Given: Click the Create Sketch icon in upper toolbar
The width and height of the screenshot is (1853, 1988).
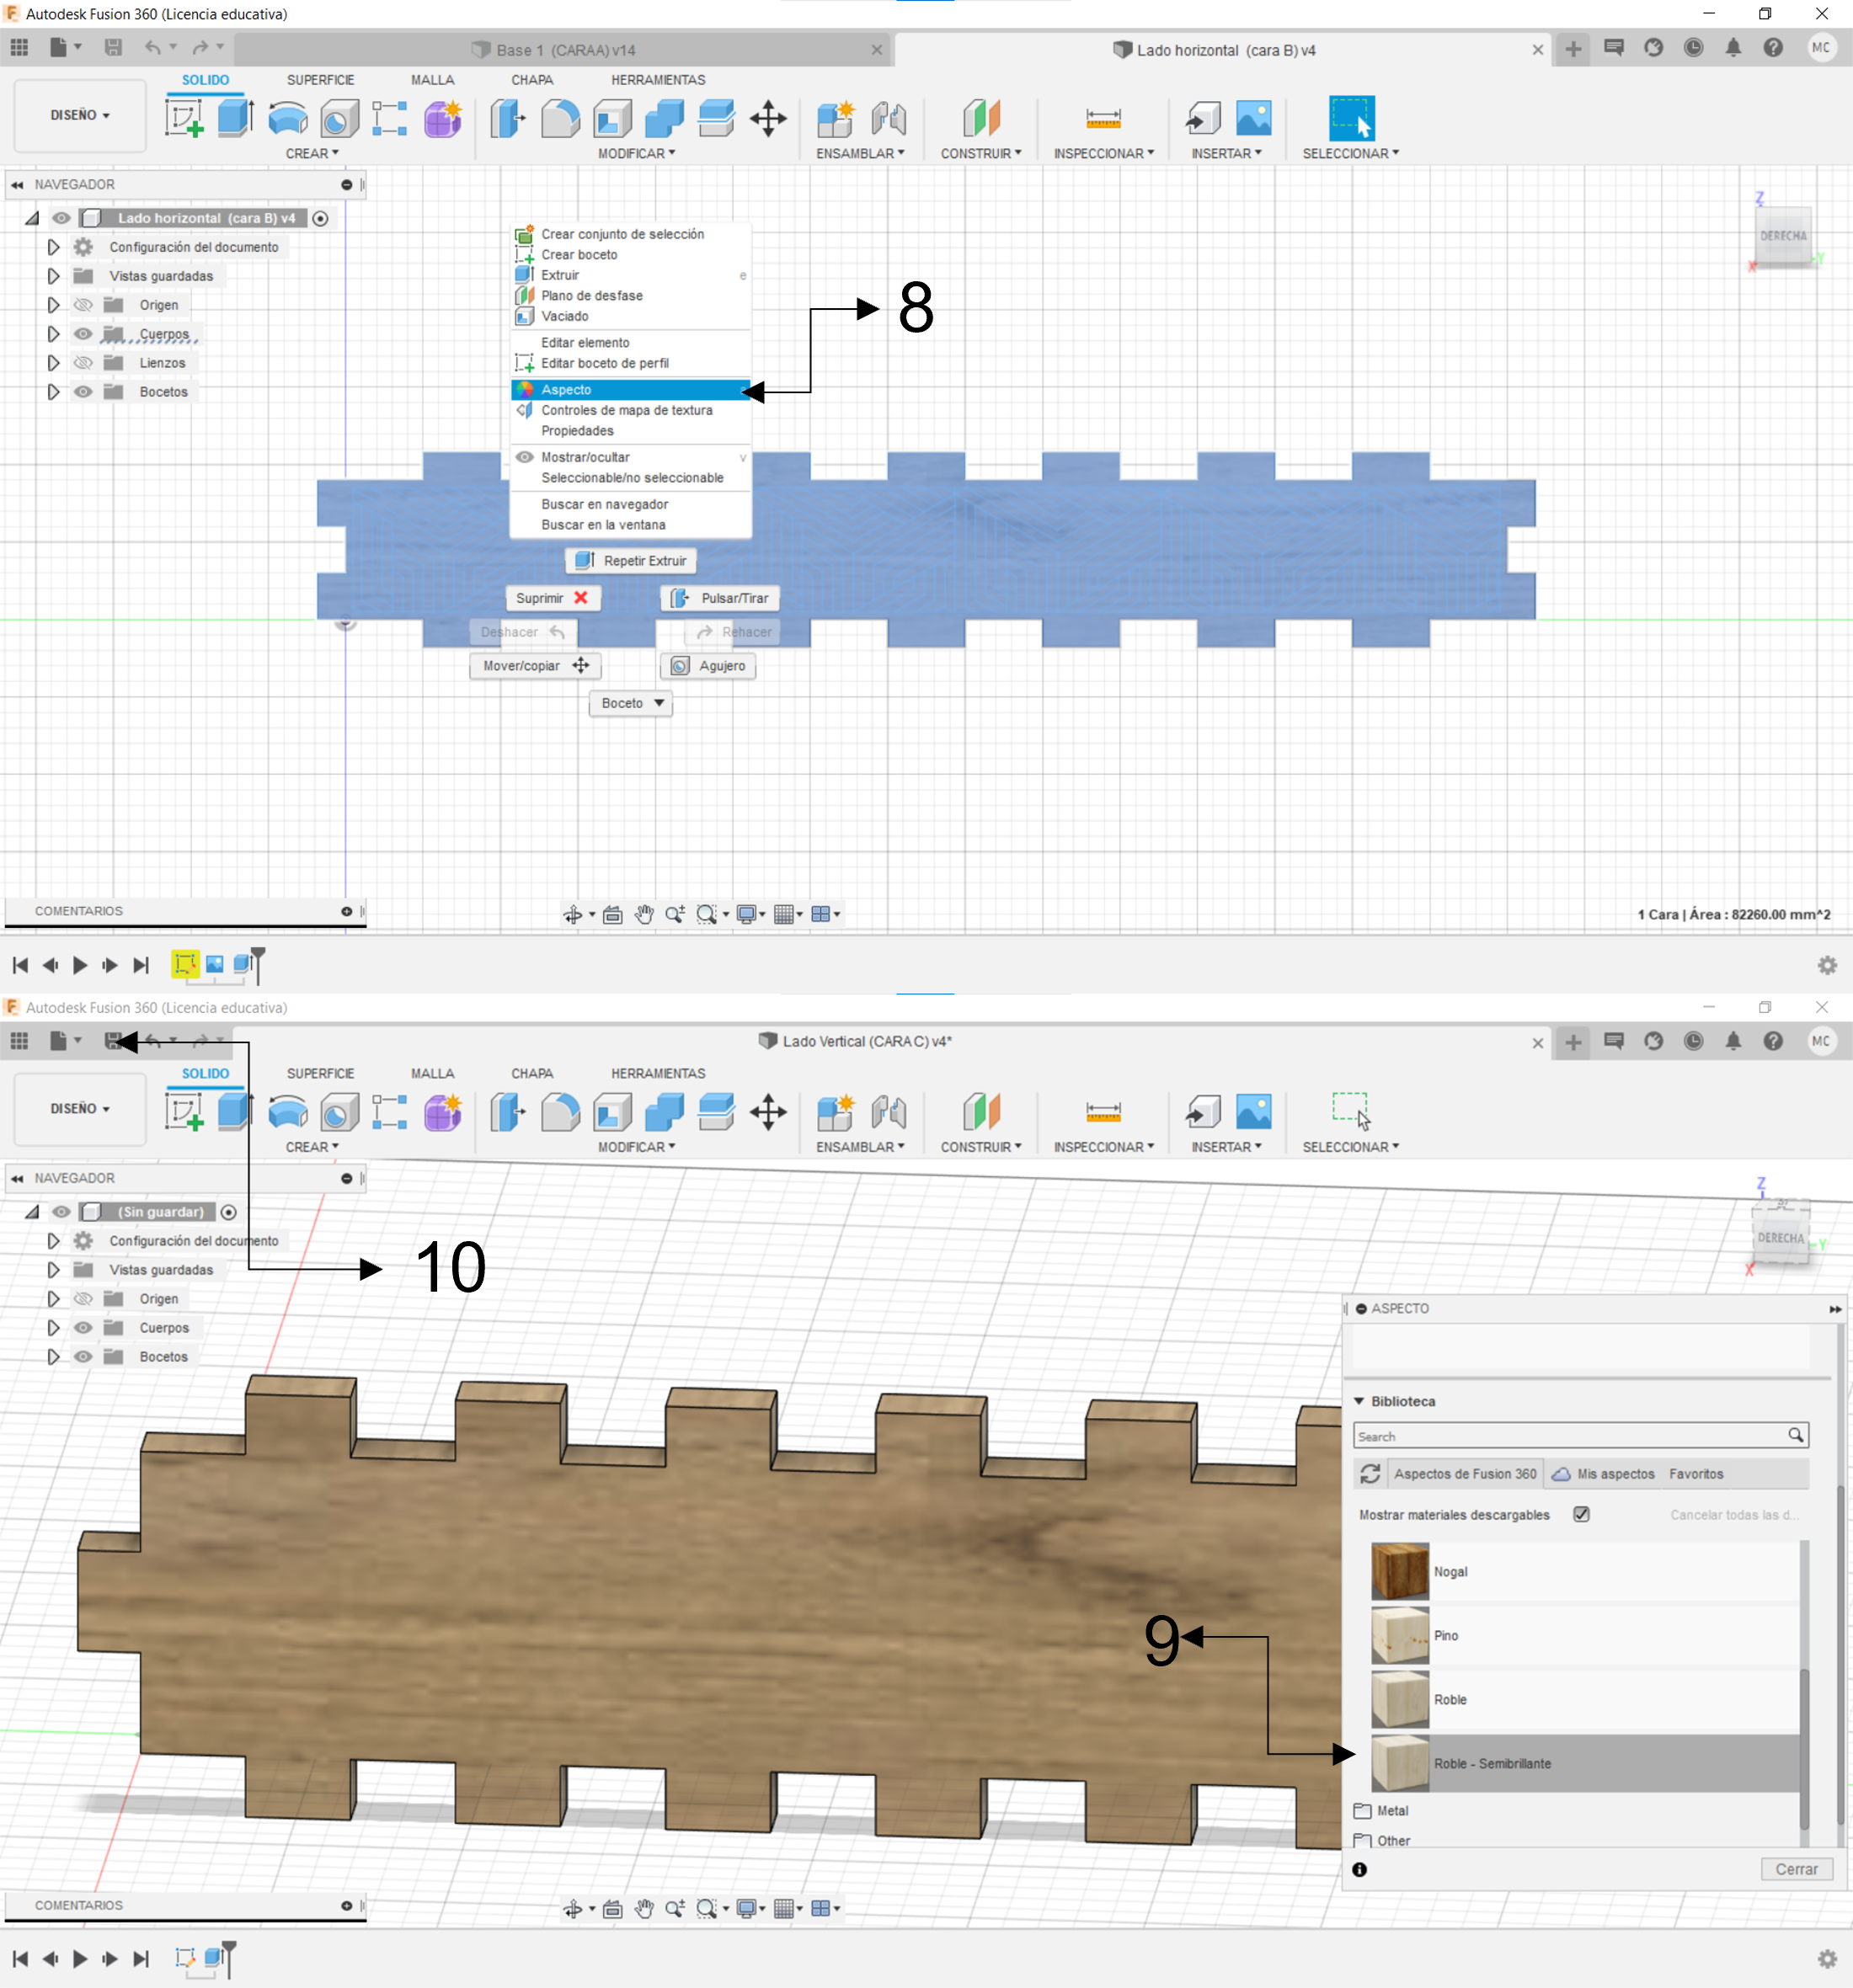Looking at the screenshot, I should pyautogui.click(x=184, y=118).
